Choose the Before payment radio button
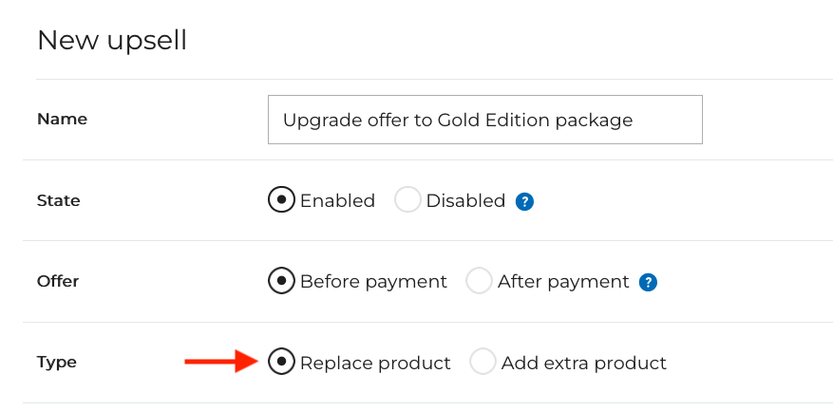833x411 pixels. point(281,281)
